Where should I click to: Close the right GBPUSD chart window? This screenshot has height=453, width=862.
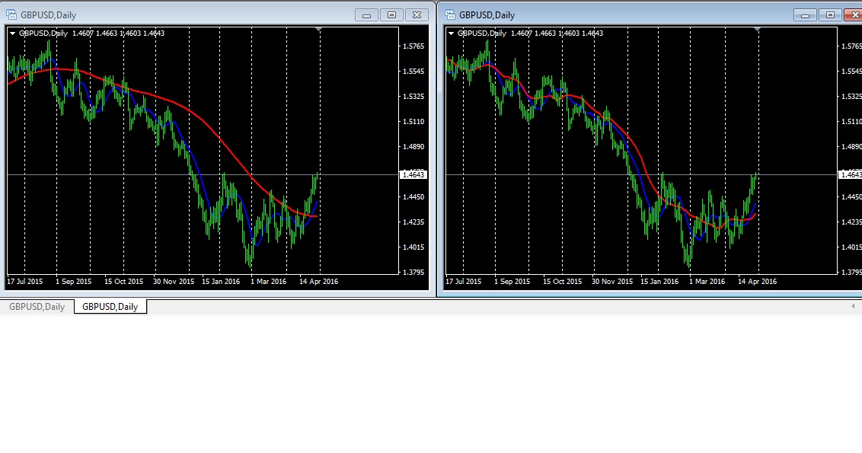pyautogui.click(x=854, y=15)
